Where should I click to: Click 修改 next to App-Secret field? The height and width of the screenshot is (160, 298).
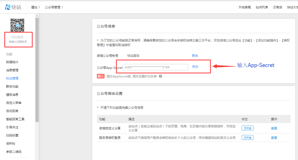pyautogui.click(x=195, y=67)
